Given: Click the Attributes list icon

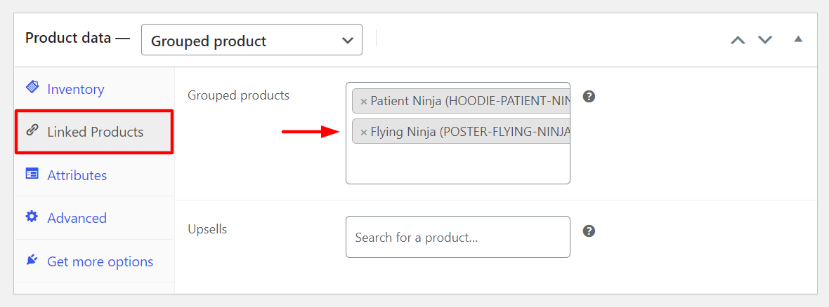Looking at the screenshot, I should coord(32,174).
